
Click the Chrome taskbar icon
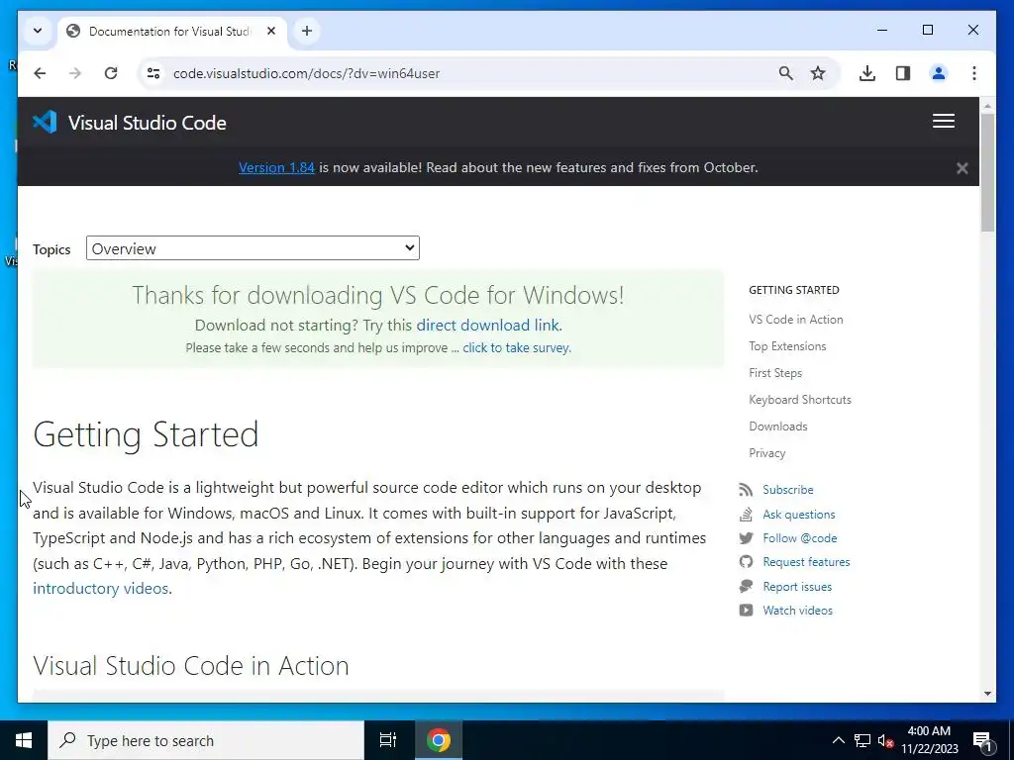[439, 740]
